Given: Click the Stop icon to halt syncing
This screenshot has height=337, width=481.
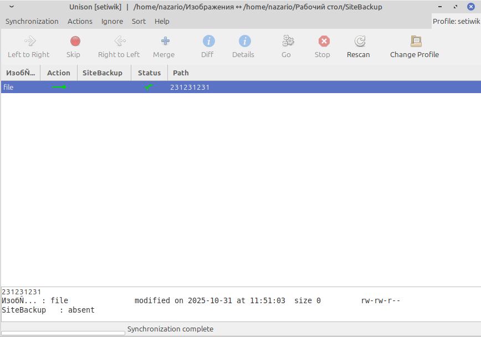Looking at the screenshot, I should click(323, 42).
